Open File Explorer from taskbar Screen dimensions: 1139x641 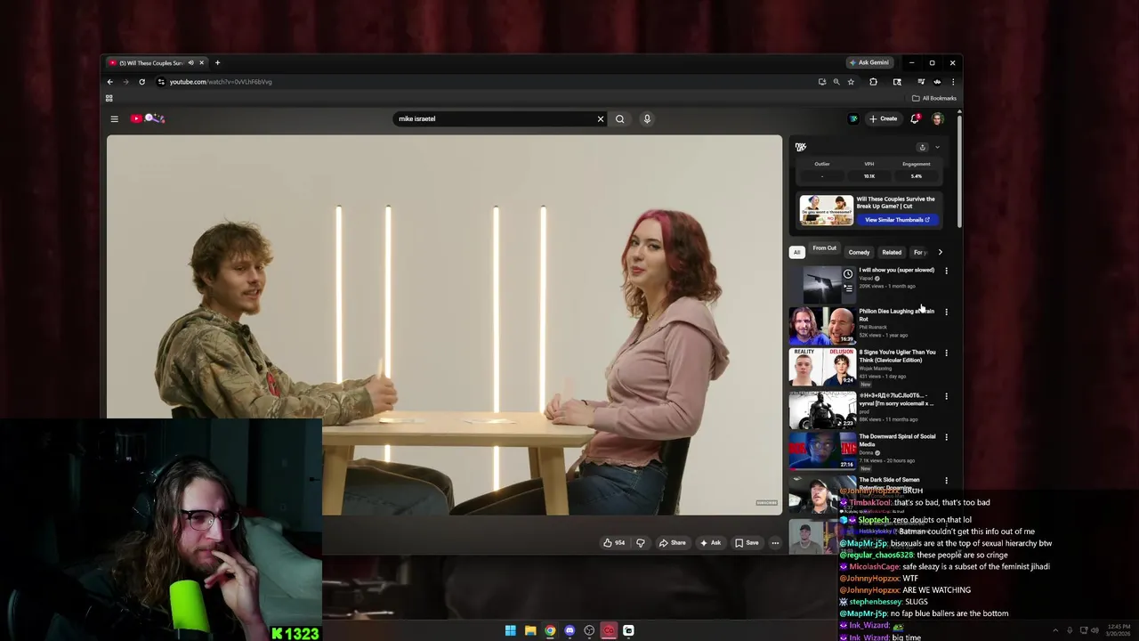[530, 630]
